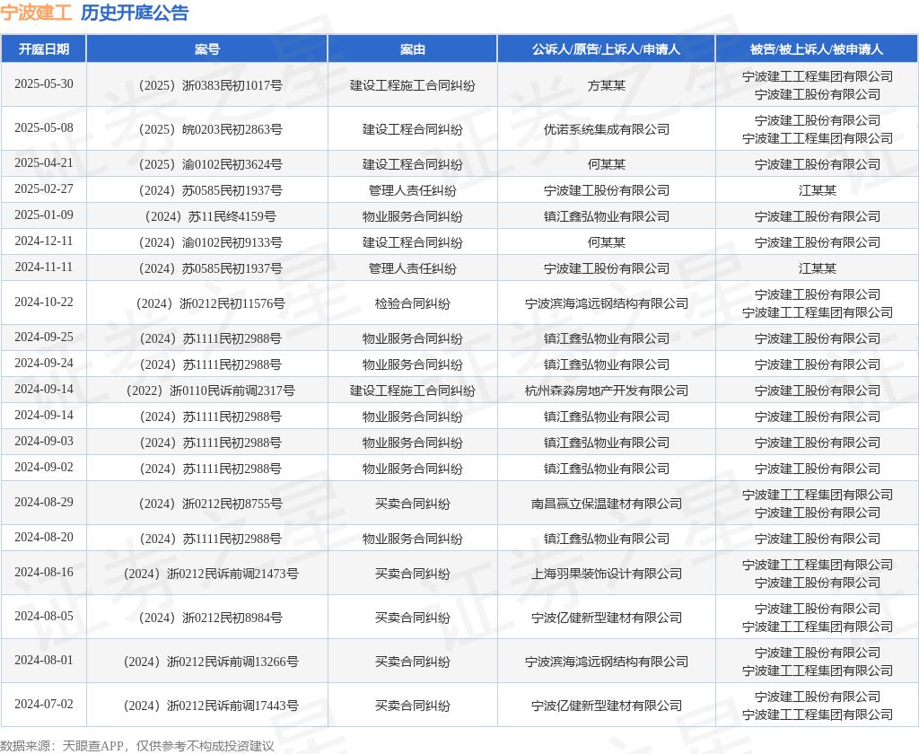Select the 开庭日期 column header

44,49
